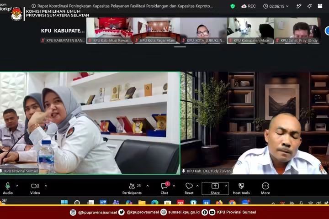Open the sparkle pen icon in top bar
Viewport: 329px width, 219px height.
[x=299, y=6]
